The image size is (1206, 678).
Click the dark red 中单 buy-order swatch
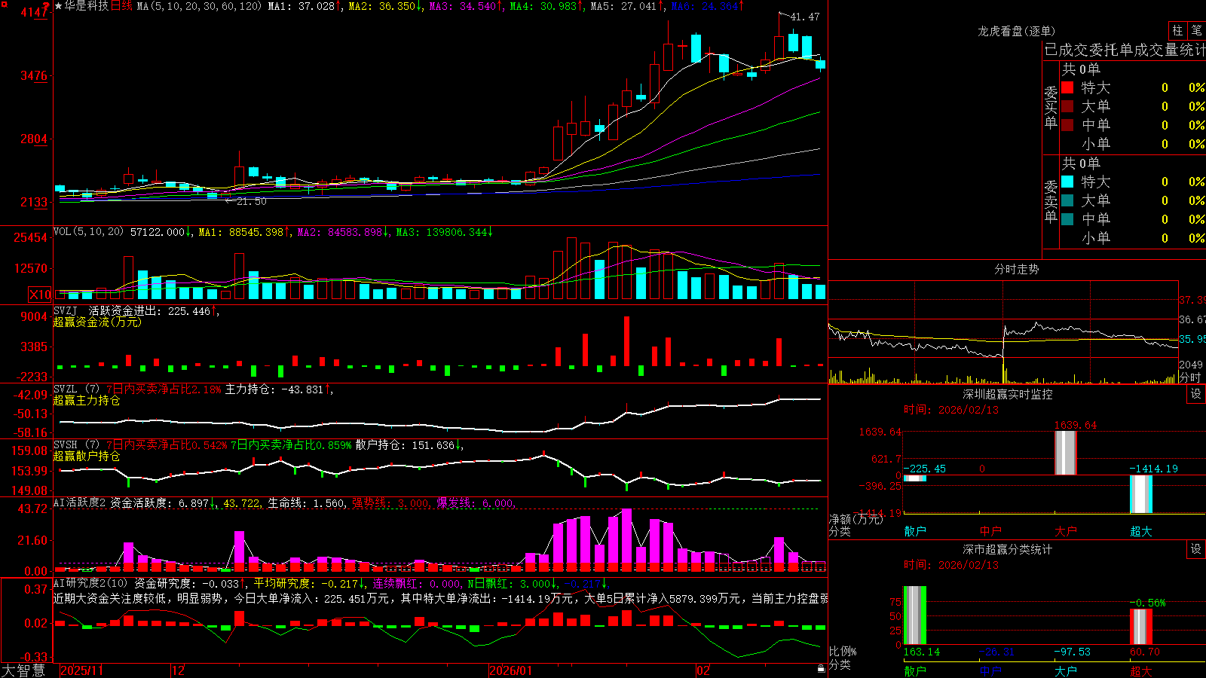click(x=1067, y=125)
